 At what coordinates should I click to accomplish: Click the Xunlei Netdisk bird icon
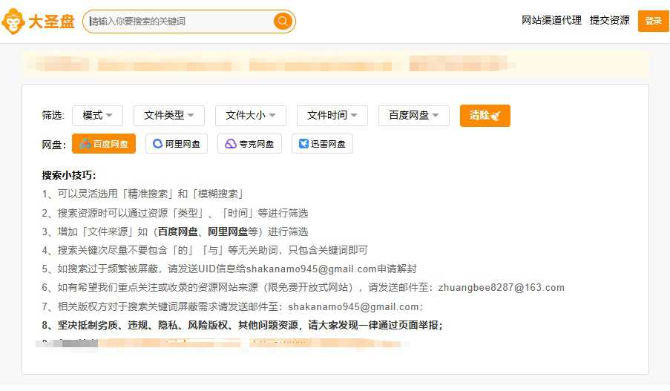[303, 144]
